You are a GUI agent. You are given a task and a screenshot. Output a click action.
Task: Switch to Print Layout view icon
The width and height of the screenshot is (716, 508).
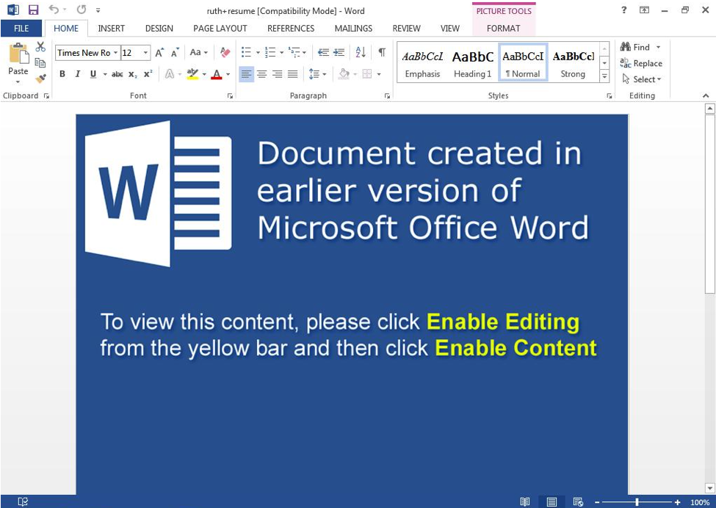click(552, 502)
